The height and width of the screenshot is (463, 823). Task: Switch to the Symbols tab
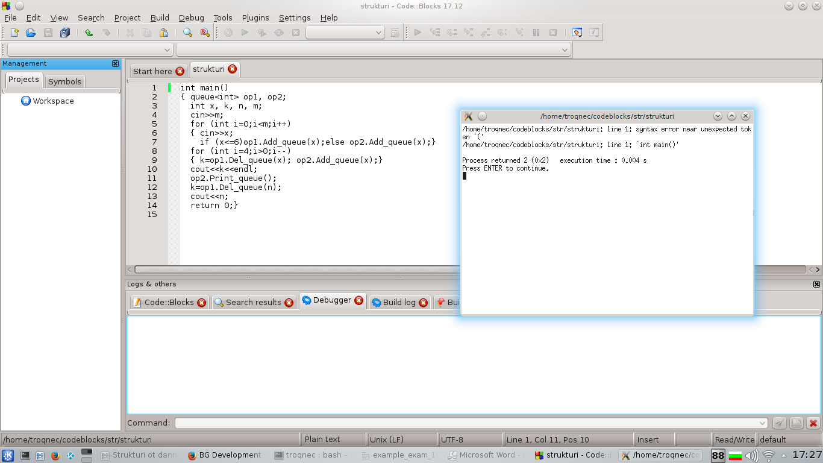(64, 81)
